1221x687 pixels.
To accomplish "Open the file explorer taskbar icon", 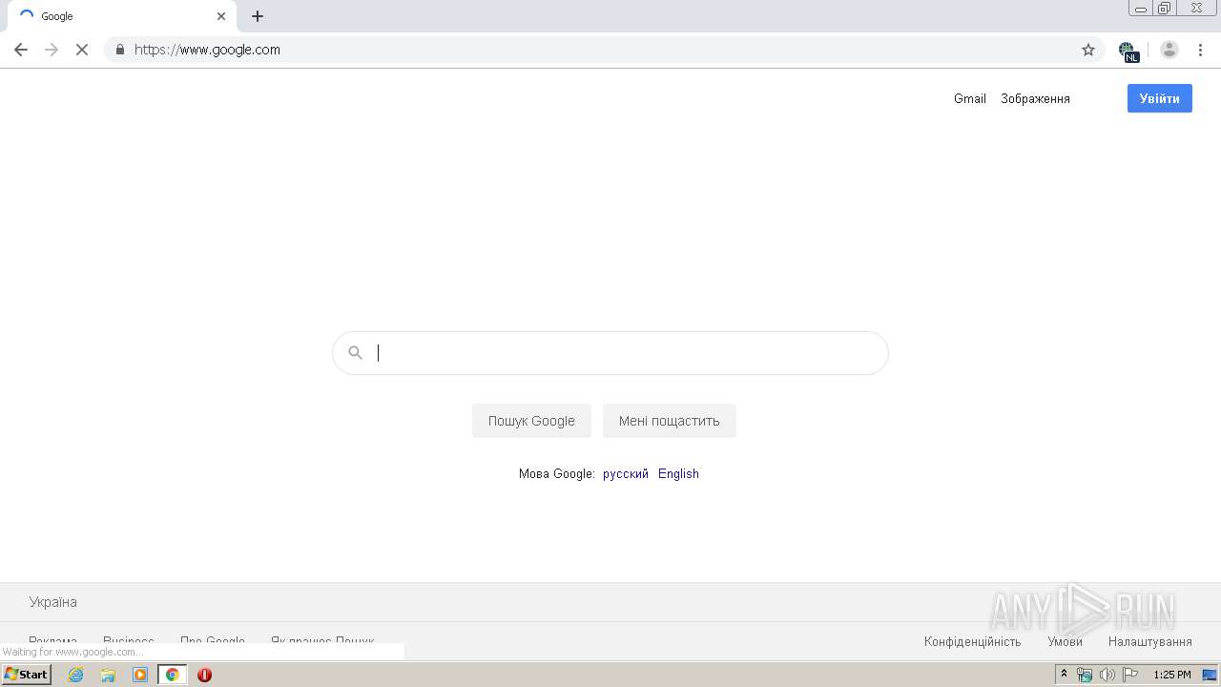I will [x=108, y=675].
